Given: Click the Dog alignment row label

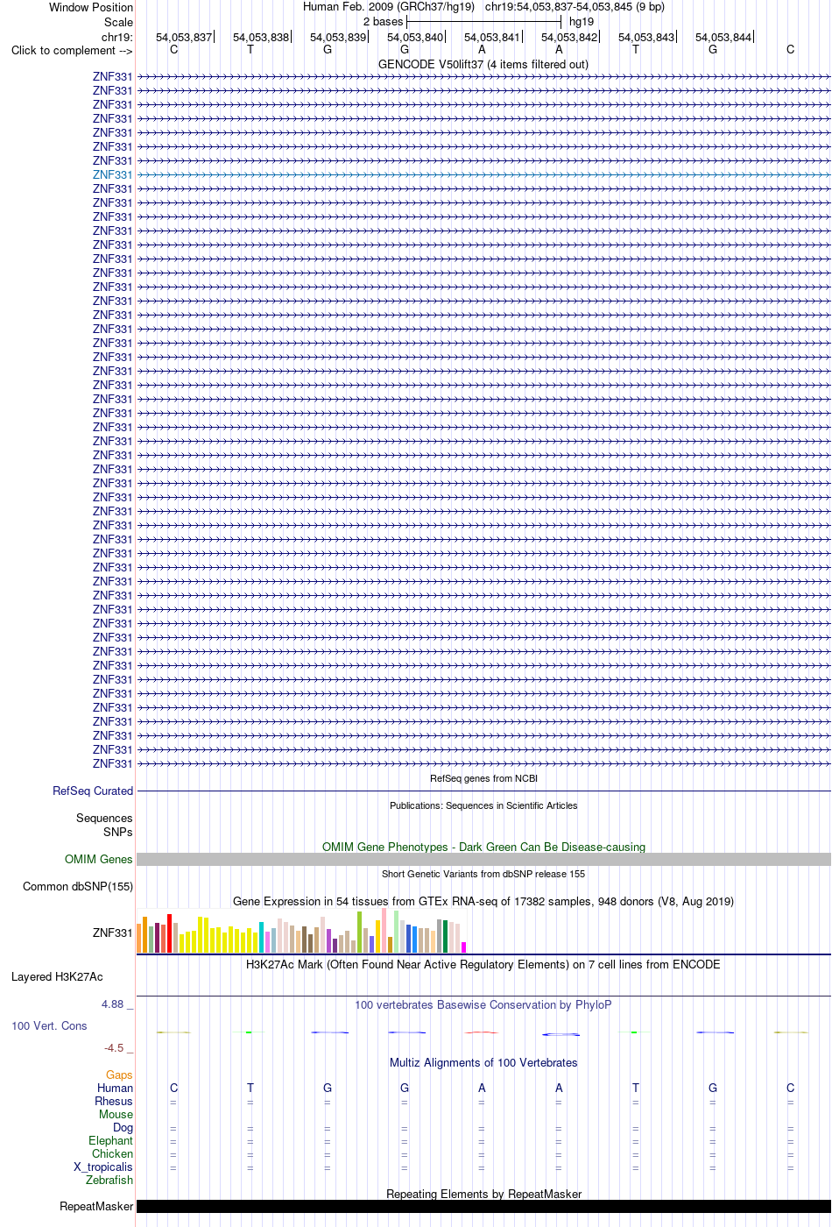Looking at the screenshot, I should coord(123,1127).
